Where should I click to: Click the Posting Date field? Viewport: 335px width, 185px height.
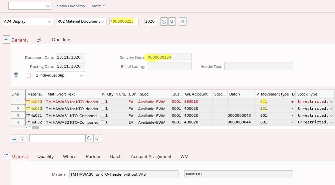70,66
